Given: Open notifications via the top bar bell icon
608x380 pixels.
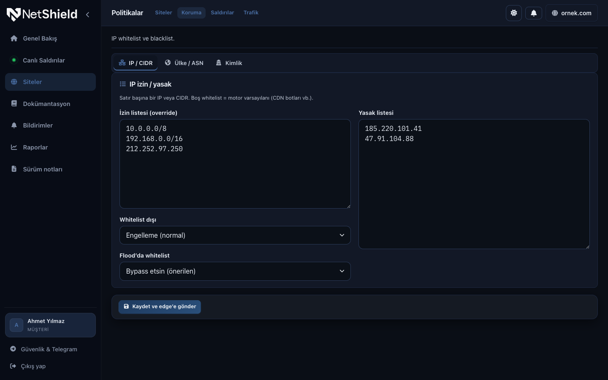Looking at the screenshot, I should pos(534,13).
